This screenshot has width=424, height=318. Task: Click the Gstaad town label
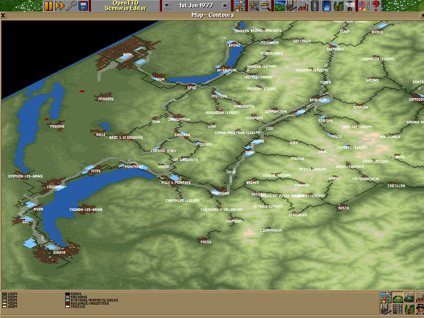206,144
